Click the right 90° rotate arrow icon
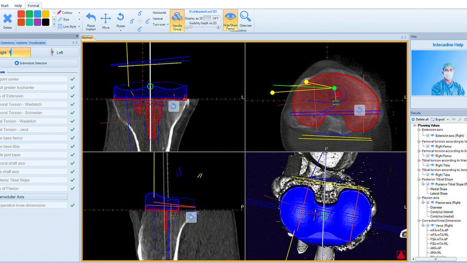 click(148, 21)
